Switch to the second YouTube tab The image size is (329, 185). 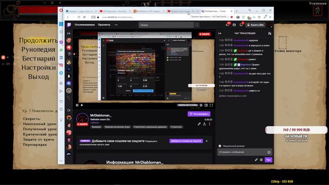pyautogui.click(x=115, y=11)
